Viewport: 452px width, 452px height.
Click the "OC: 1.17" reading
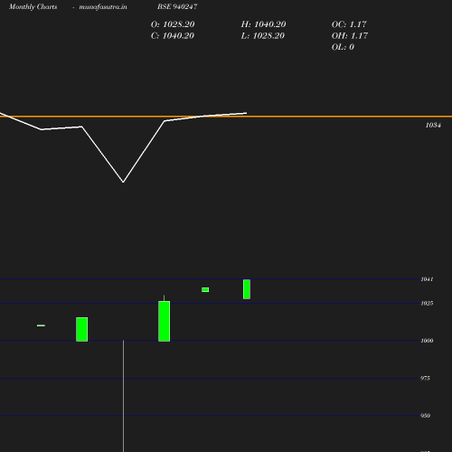point(349,24)
